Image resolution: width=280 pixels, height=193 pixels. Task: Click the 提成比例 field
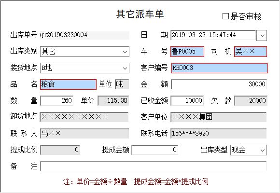click(60, 150)
